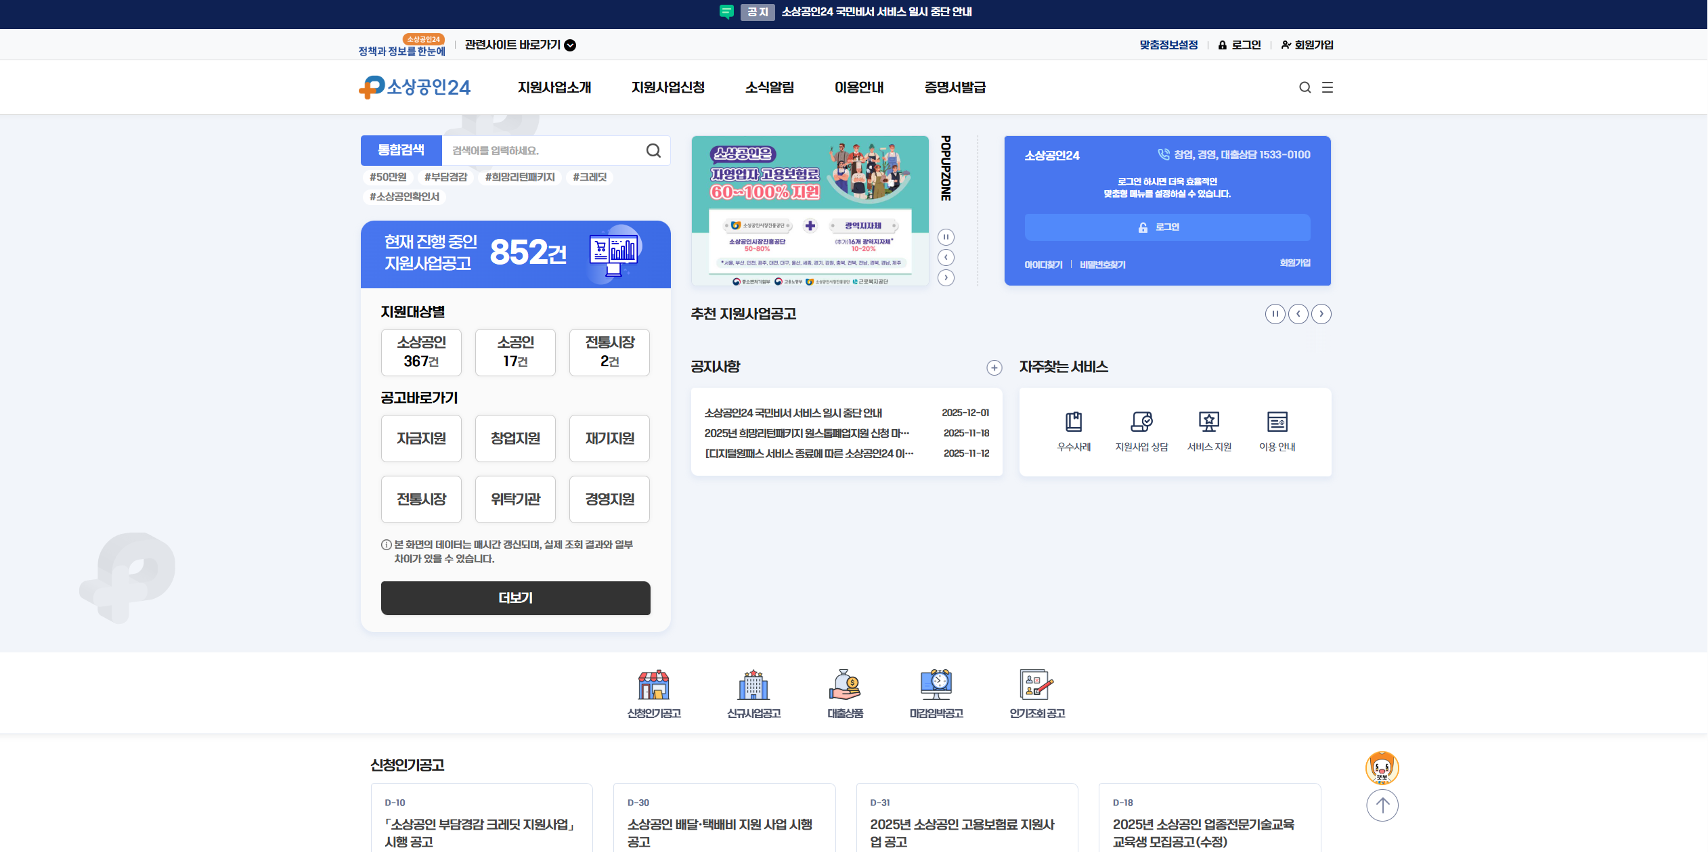Click the 신청인기공고 shop icon
Image resolution: width=1708 pixels, height=852 pixels.
pyautogui.click(x=653, y=686)
